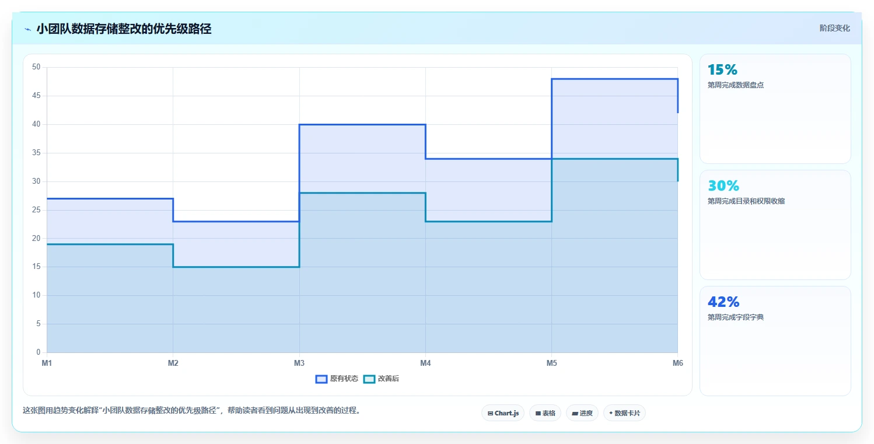Click the M1 x-axis label
Image resolution: width=874 pixels, height=444 pixels.
click(47, 363)
